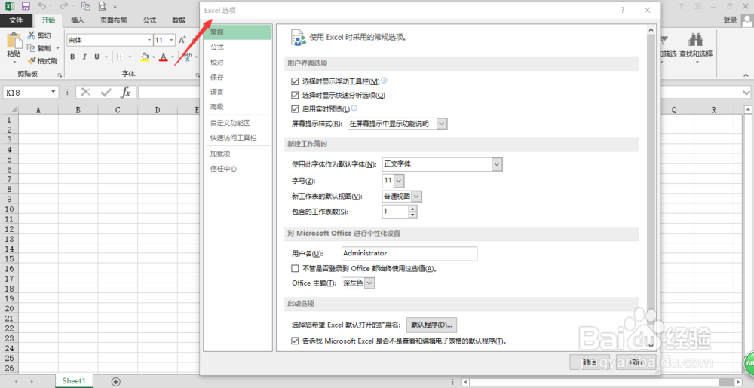The height and width of the screenshot is (388, 754).
Task: Click the Find and Select binoculars icon
Action: [696, 40]
